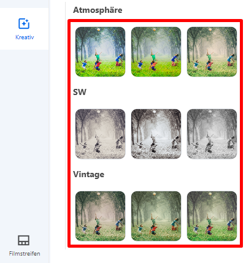The height and width of the screenshot is (263, 246).
Task: Click the badge atop the third Atmosphäre thumbnail
Action: tap(210, 29)
